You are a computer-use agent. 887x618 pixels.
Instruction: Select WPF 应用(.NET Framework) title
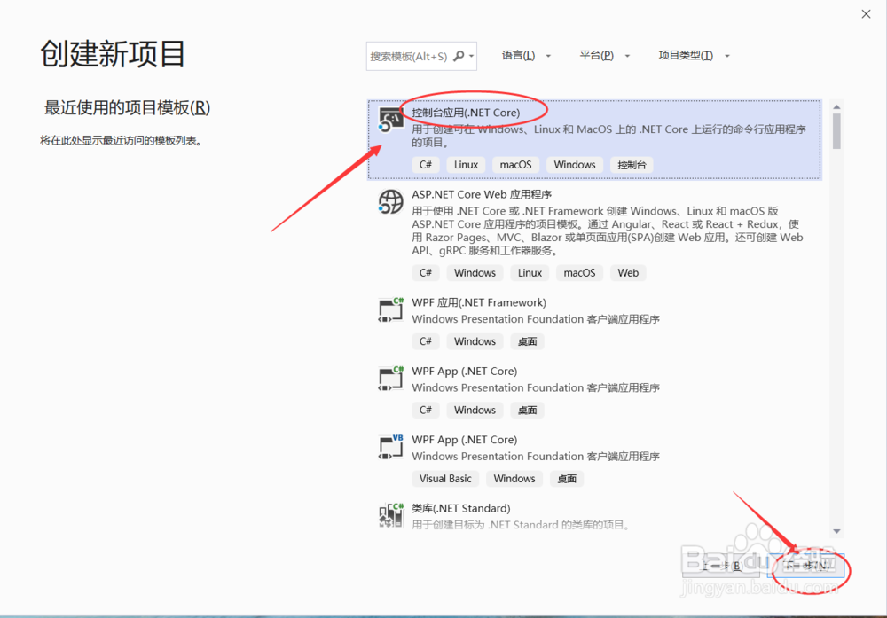(x=479, y=302)
